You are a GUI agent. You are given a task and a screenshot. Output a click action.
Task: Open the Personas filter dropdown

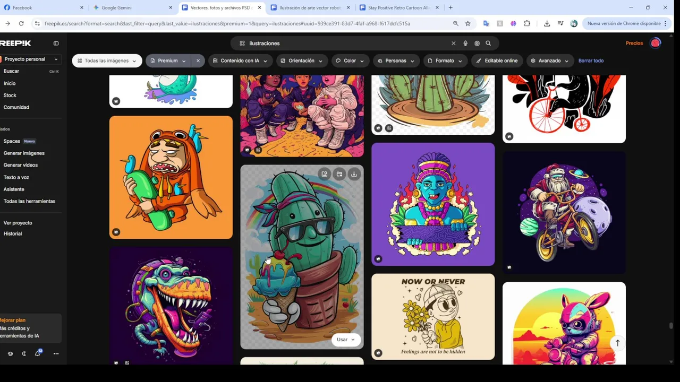point(396,60)
